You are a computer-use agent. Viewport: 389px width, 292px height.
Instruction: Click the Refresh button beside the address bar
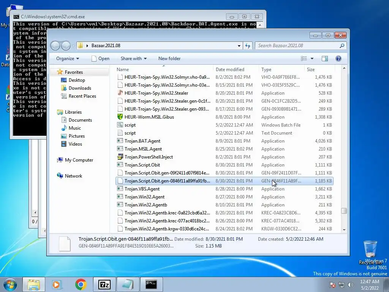248,46
